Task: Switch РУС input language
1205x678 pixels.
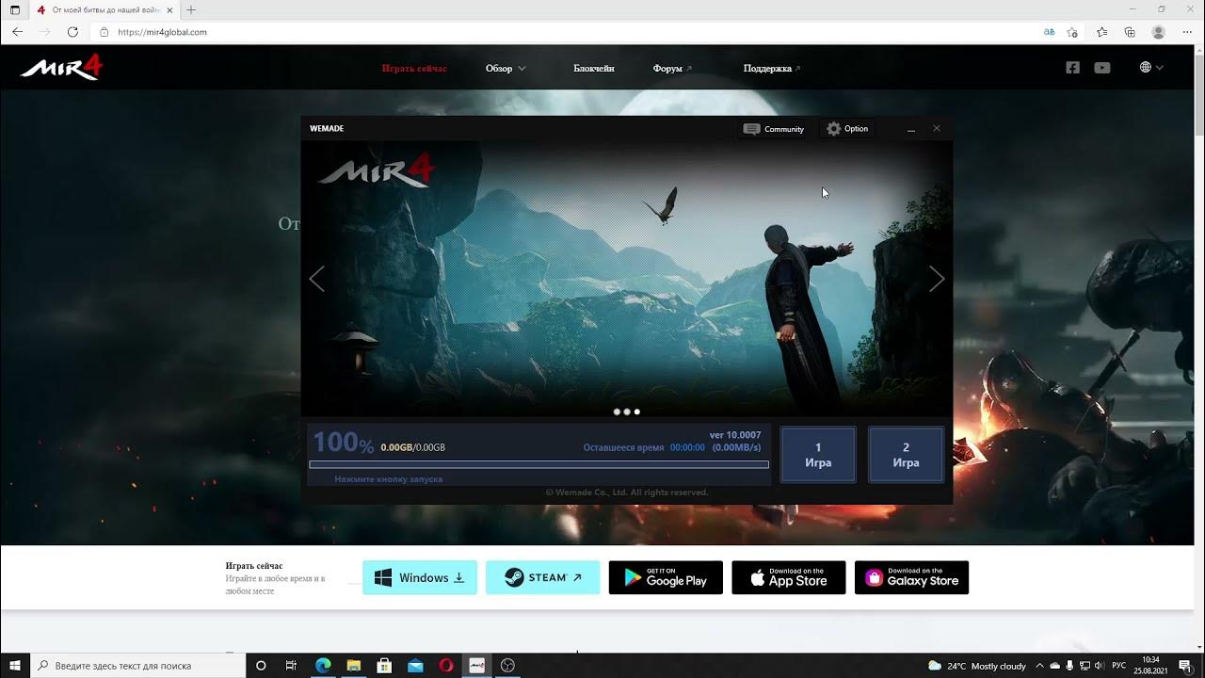Action: 1119,666
